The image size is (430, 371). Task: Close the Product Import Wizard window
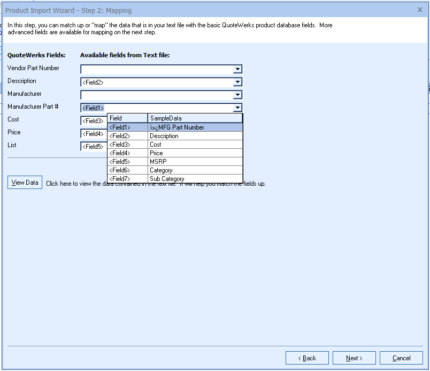coord(420,10)
